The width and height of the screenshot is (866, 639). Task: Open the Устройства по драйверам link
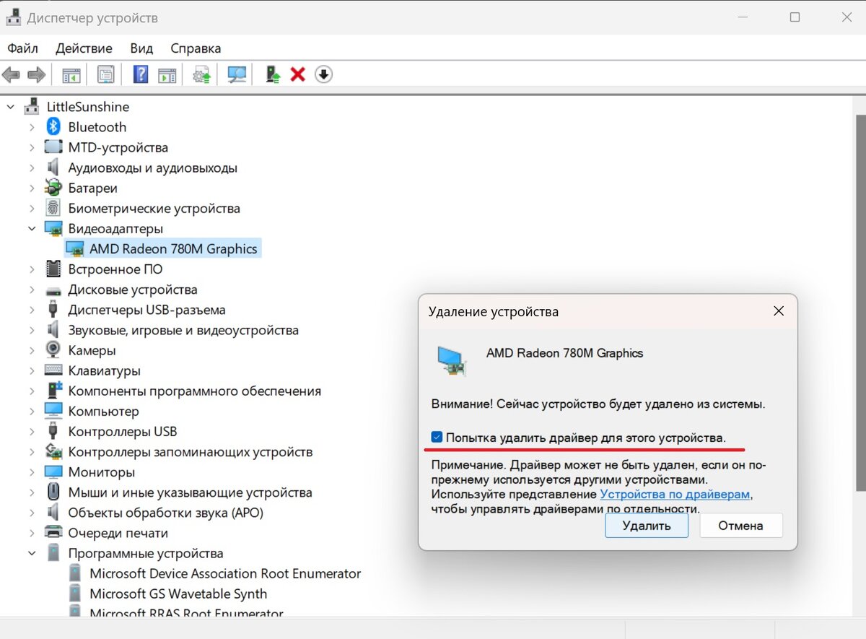pyautogui.click(x=675, y=495)
